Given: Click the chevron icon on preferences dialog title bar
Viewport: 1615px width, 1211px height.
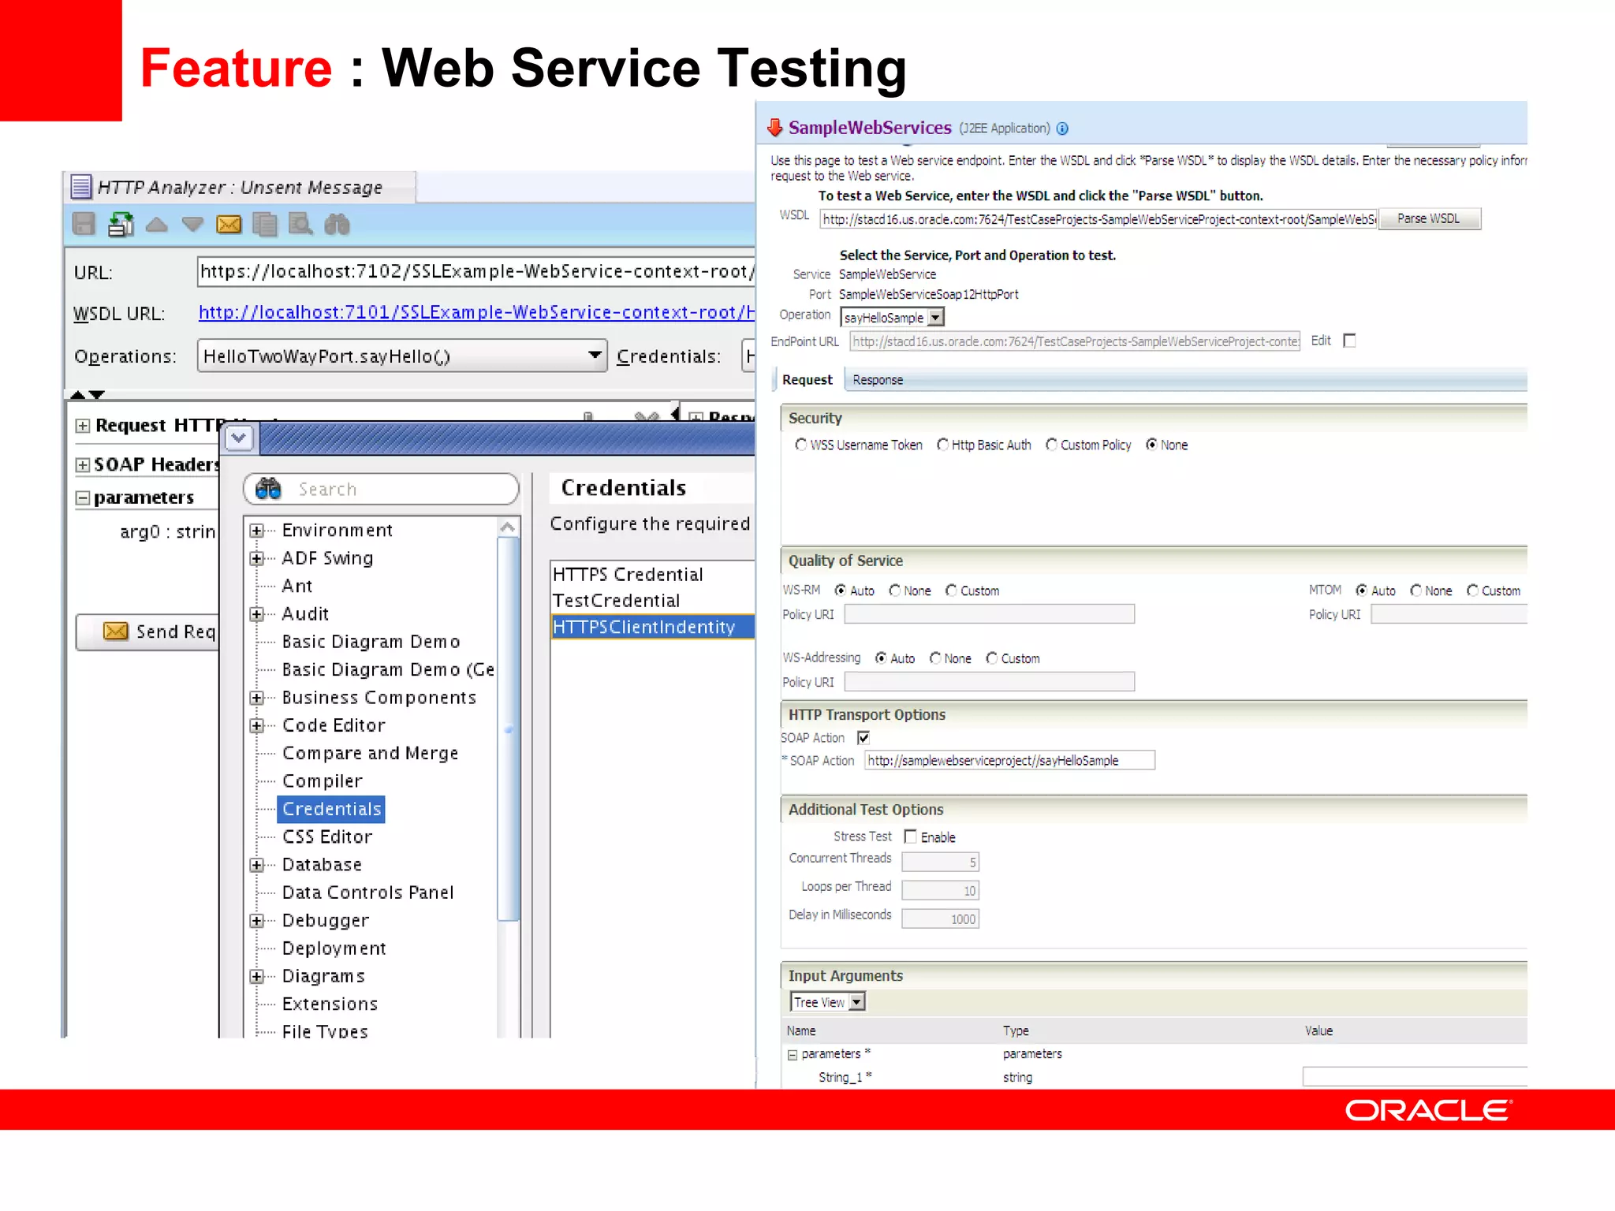Looking at the screenshot, I should point(239,438).
